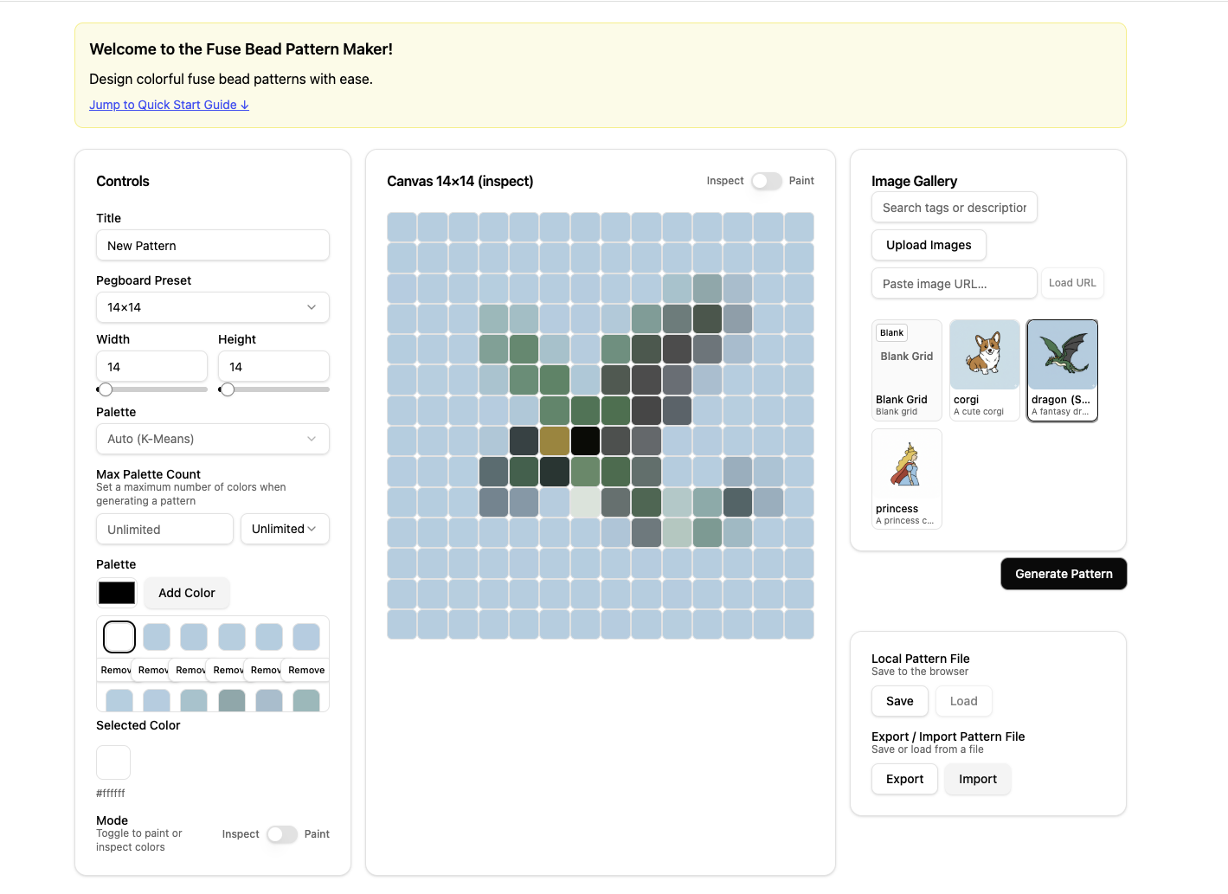This screenshot has width=1228, height=894.
Task: Export the pattern to a file
Action: pyautogui.click(x=904, y=779)
